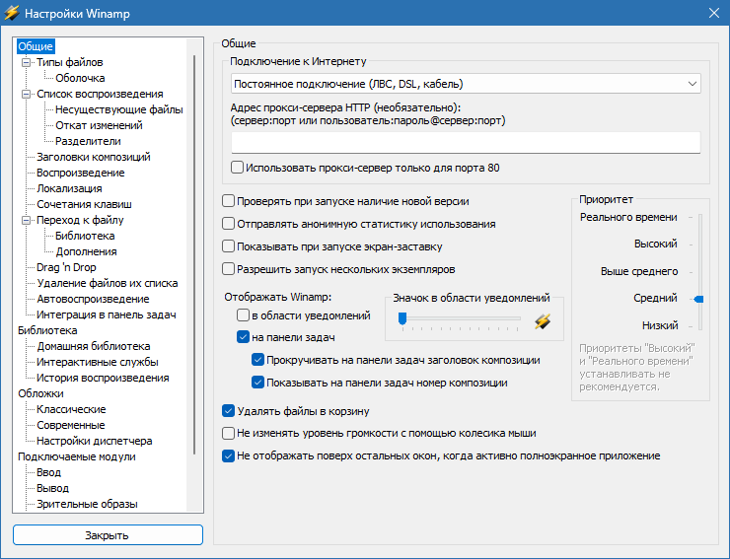Click the priority slider thumb at 'Средний'
The height and width of the screenshot is (559, 730).
[698, 299]
